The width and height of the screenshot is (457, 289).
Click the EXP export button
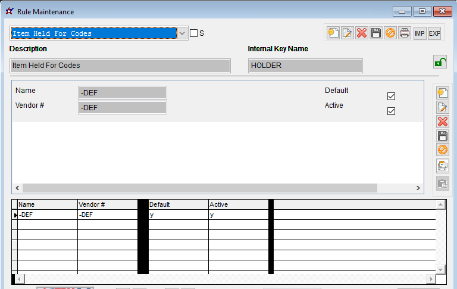pos(434,33)
